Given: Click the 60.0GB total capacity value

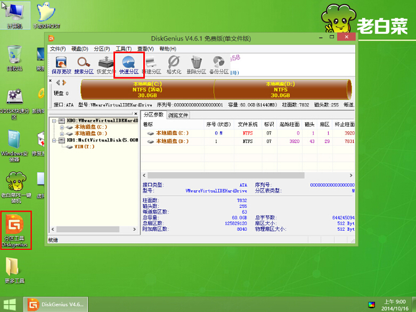Looking at the screenshot, I should tap(239, 217).
